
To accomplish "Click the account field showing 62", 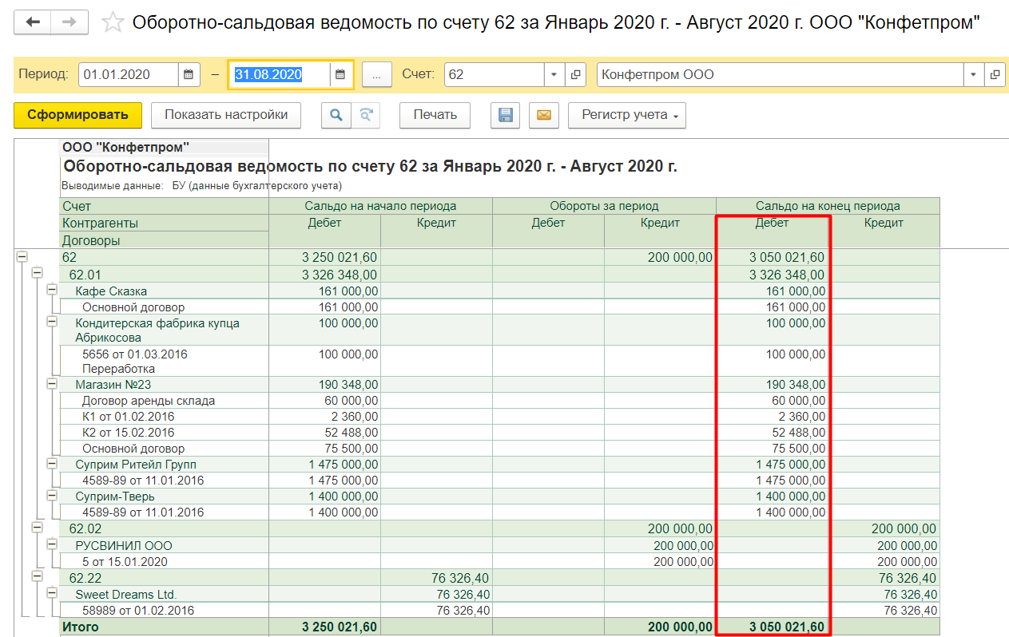I will coord(495,74).
